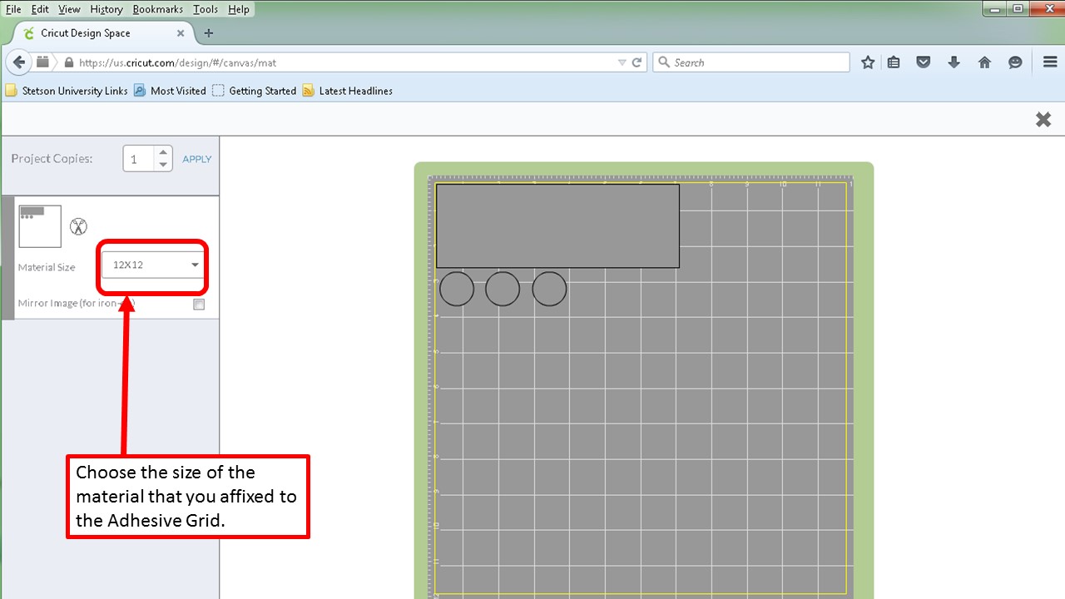Image resolution: width=1065 pixels, height=599 pixels.
Task: Select the third circle on the mat
Action: (x=549, y=289)
